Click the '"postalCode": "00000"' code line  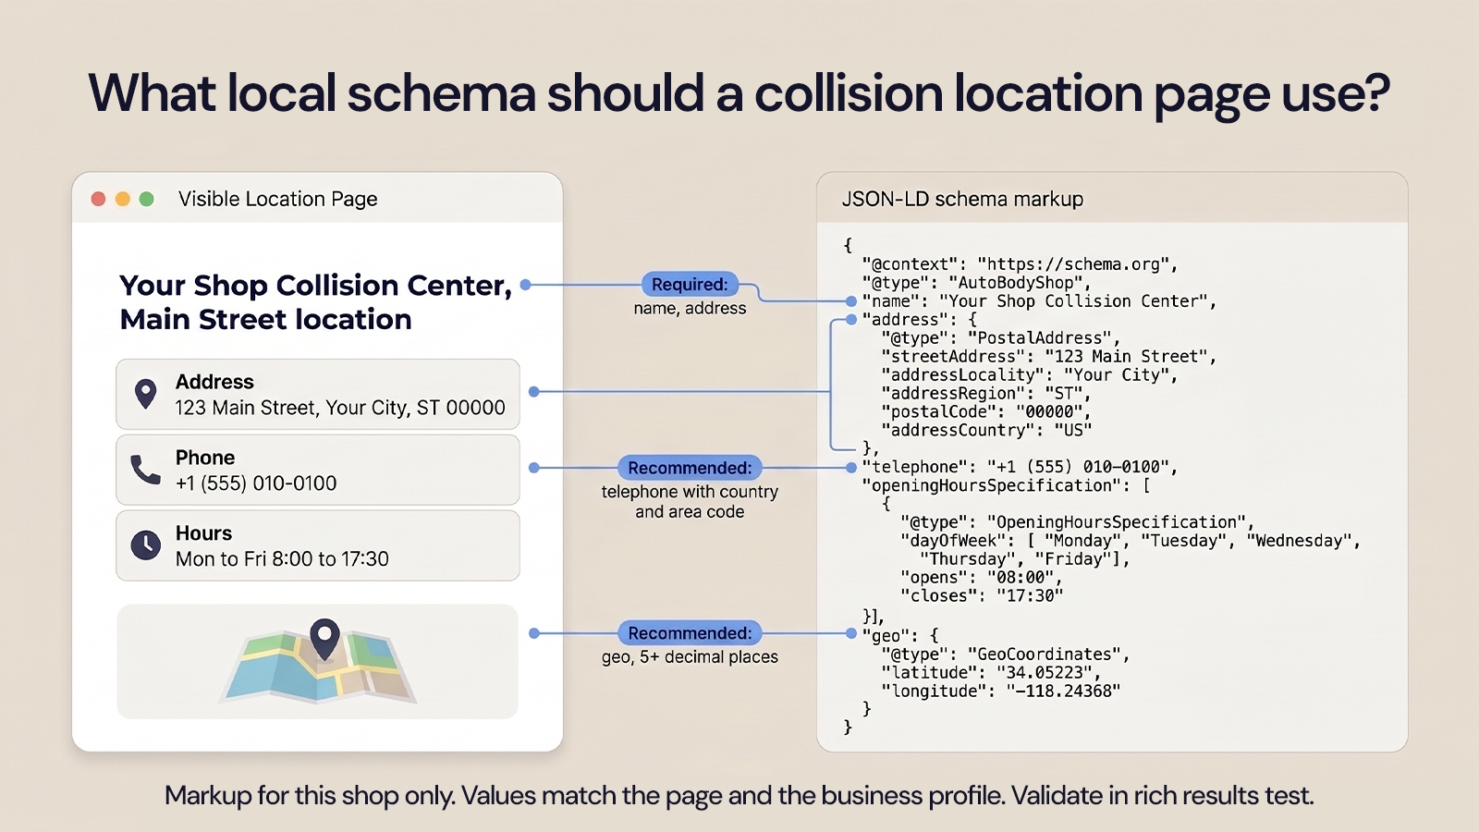[x=986, y=412]
